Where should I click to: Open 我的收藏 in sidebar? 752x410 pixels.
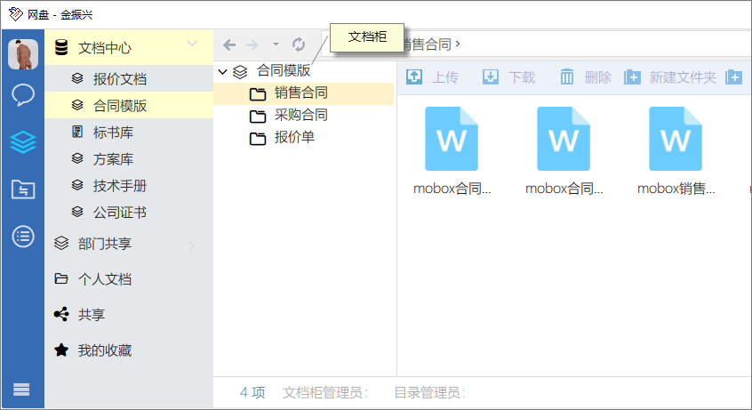click(104, 350)
